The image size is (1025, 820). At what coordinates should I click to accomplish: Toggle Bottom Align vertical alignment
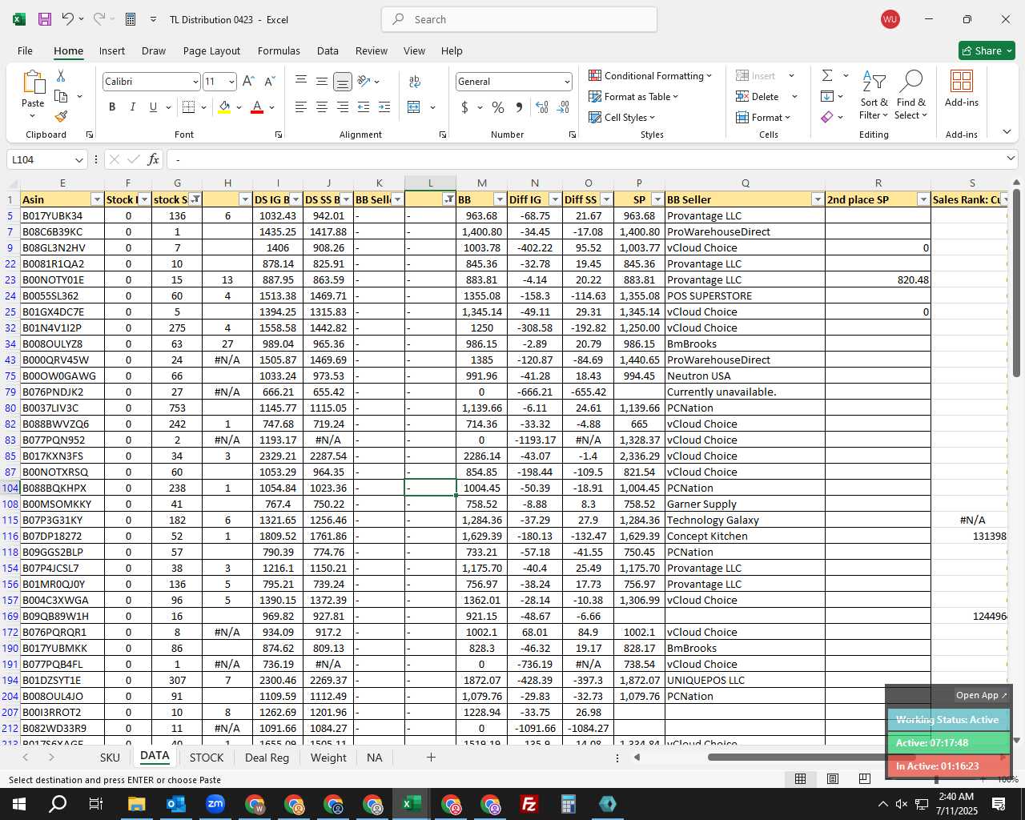[x=343, y=81]
